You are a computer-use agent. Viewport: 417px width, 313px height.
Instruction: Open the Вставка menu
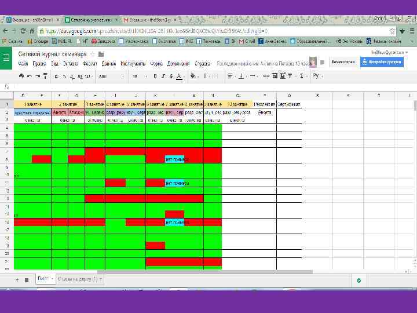click(71, 64)
